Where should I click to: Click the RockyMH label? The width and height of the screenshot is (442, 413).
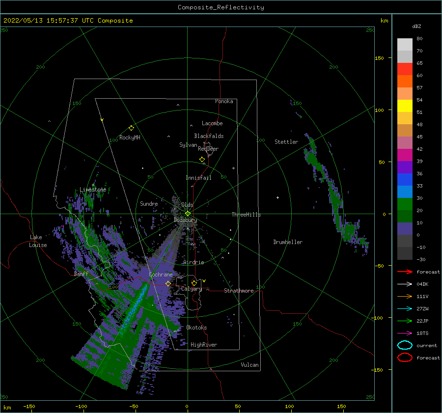click(x=130, y=138)
